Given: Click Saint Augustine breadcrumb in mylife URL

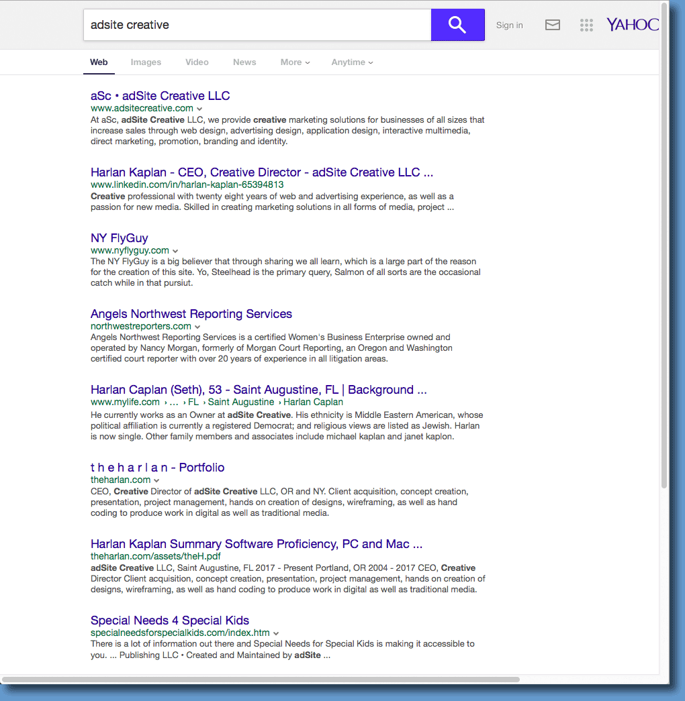Looking at the screenshot, I should (241, 402).
